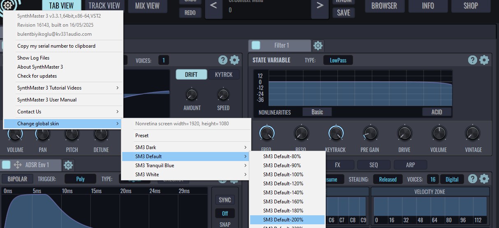Change the VOICES 16 value
The width and height of the screenshot is (499, 228).
point(432,179)
